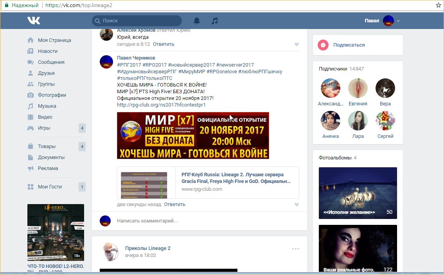Open subscriber Вера avatar
The width and height of the screenshot is (444, 275).
point(385,88)
